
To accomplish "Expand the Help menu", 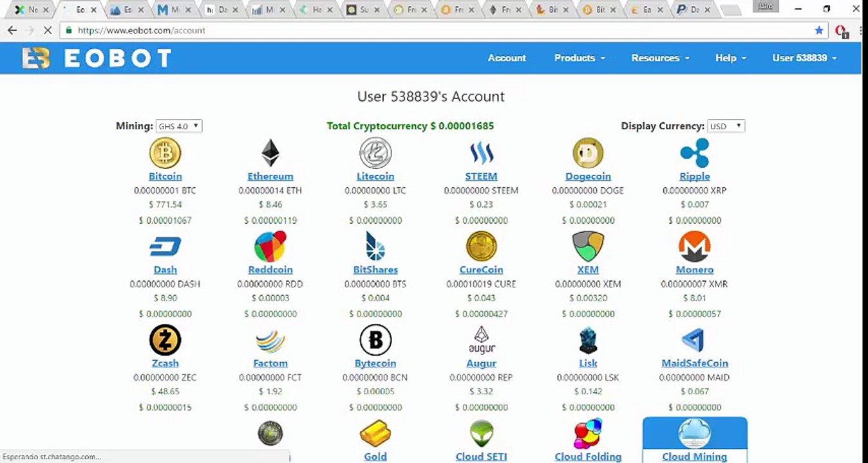I will click(x=731, y=58).
